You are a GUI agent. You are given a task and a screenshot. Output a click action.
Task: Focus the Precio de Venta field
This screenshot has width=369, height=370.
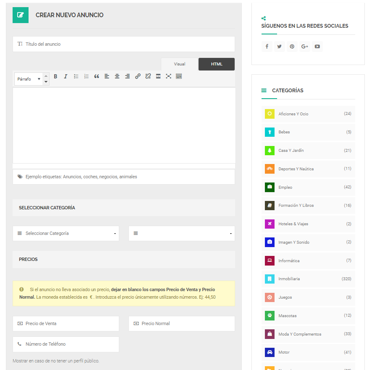tap(66, 324)
